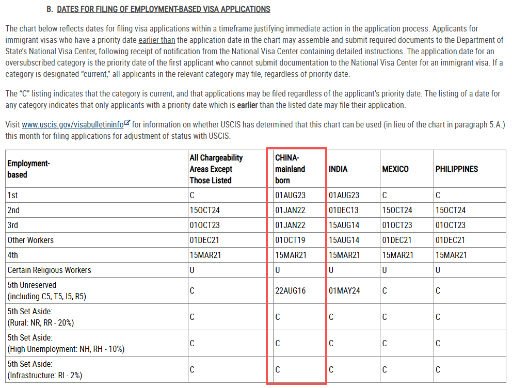Screen dimensions: 512x388
Task: Select the Infrastructure RI - 2% row label
Action: tap(44, 369)
